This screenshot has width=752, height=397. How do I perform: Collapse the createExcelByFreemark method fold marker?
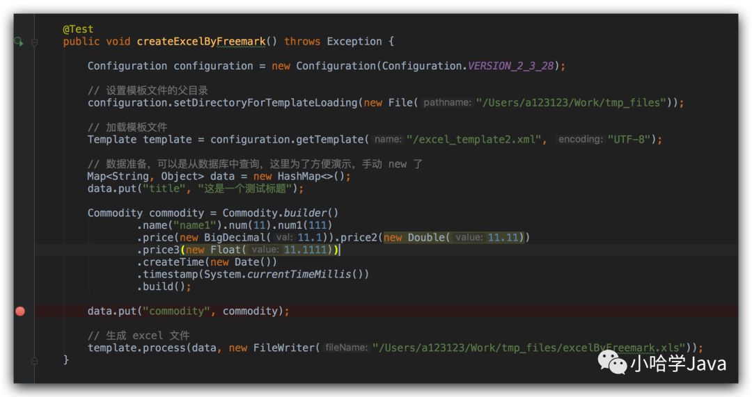pos(35,42)
